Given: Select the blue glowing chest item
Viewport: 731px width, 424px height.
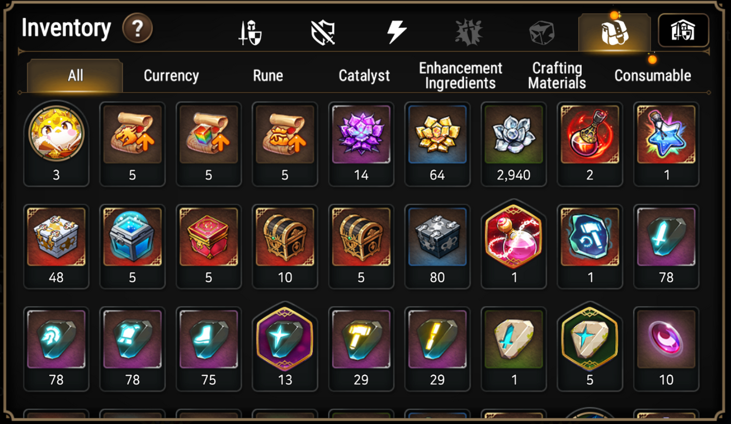Looking at the screenshot, I should click(133, 246).
